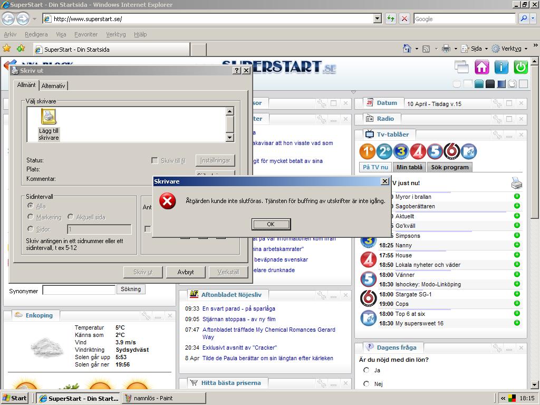Click the pink home icon on SuperStart

pos(481,67)
